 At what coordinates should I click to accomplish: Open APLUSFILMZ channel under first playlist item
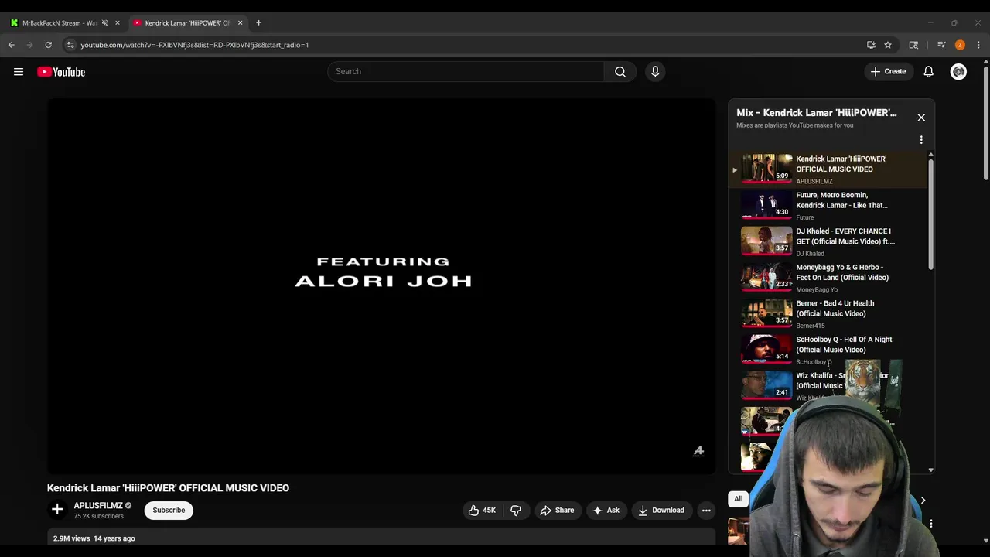point(814,182)
